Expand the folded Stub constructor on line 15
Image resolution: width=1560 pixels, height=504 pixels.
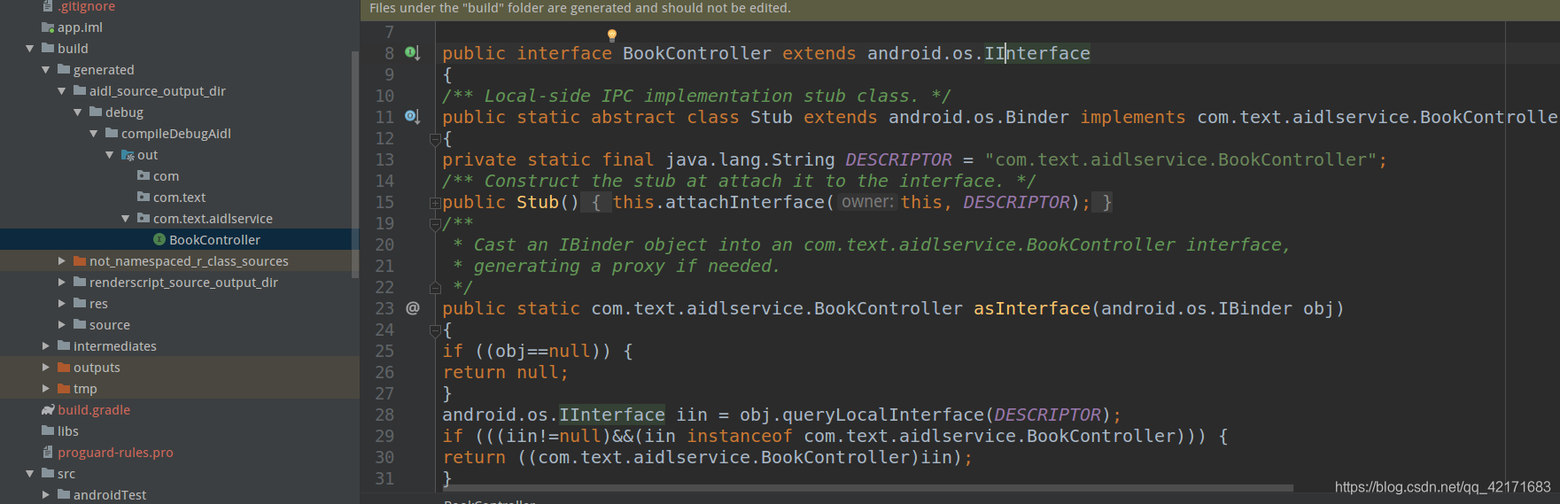(435, 203)
